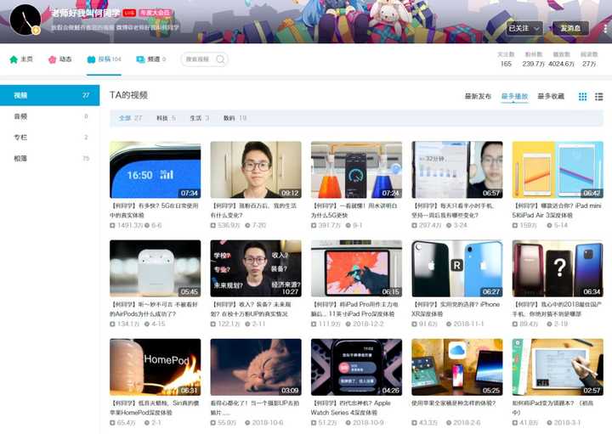Viewport: 612px width, 434px height.
Task: Open the AirPods为什么成功了 title link
Action: (155, 309)
